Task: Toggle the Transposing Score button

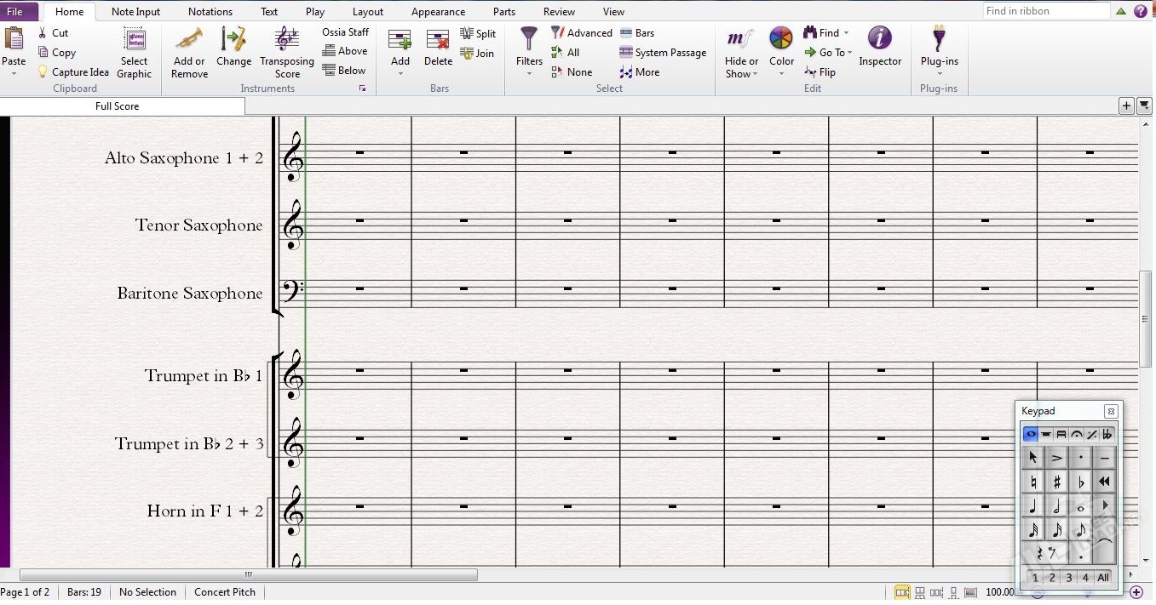Action: (287, 40)
